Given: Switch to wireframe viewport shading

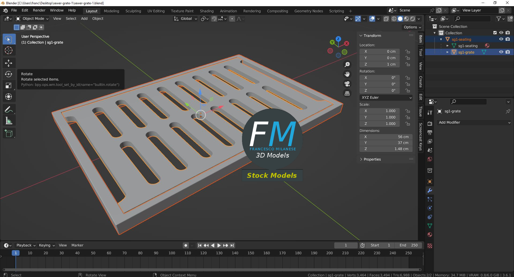Looking at the screenshot, I should tap(394, 19).
